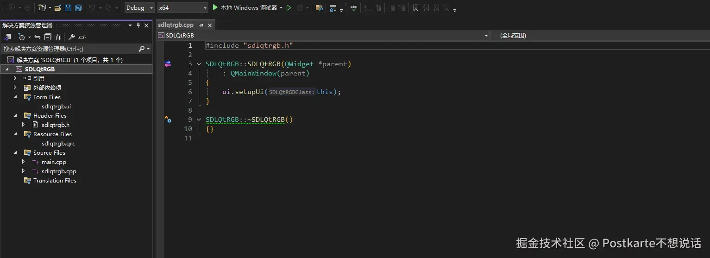
Task: Start debugging with the green play button
Action: point(215,7)
